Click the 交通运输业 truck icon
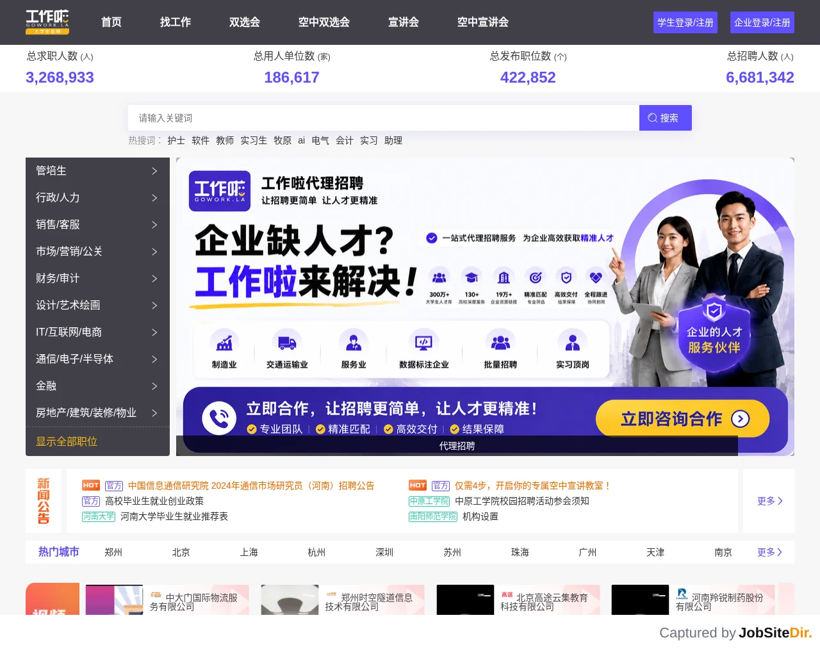This screenshot has width=820, height=652. [x=287, y=343]
